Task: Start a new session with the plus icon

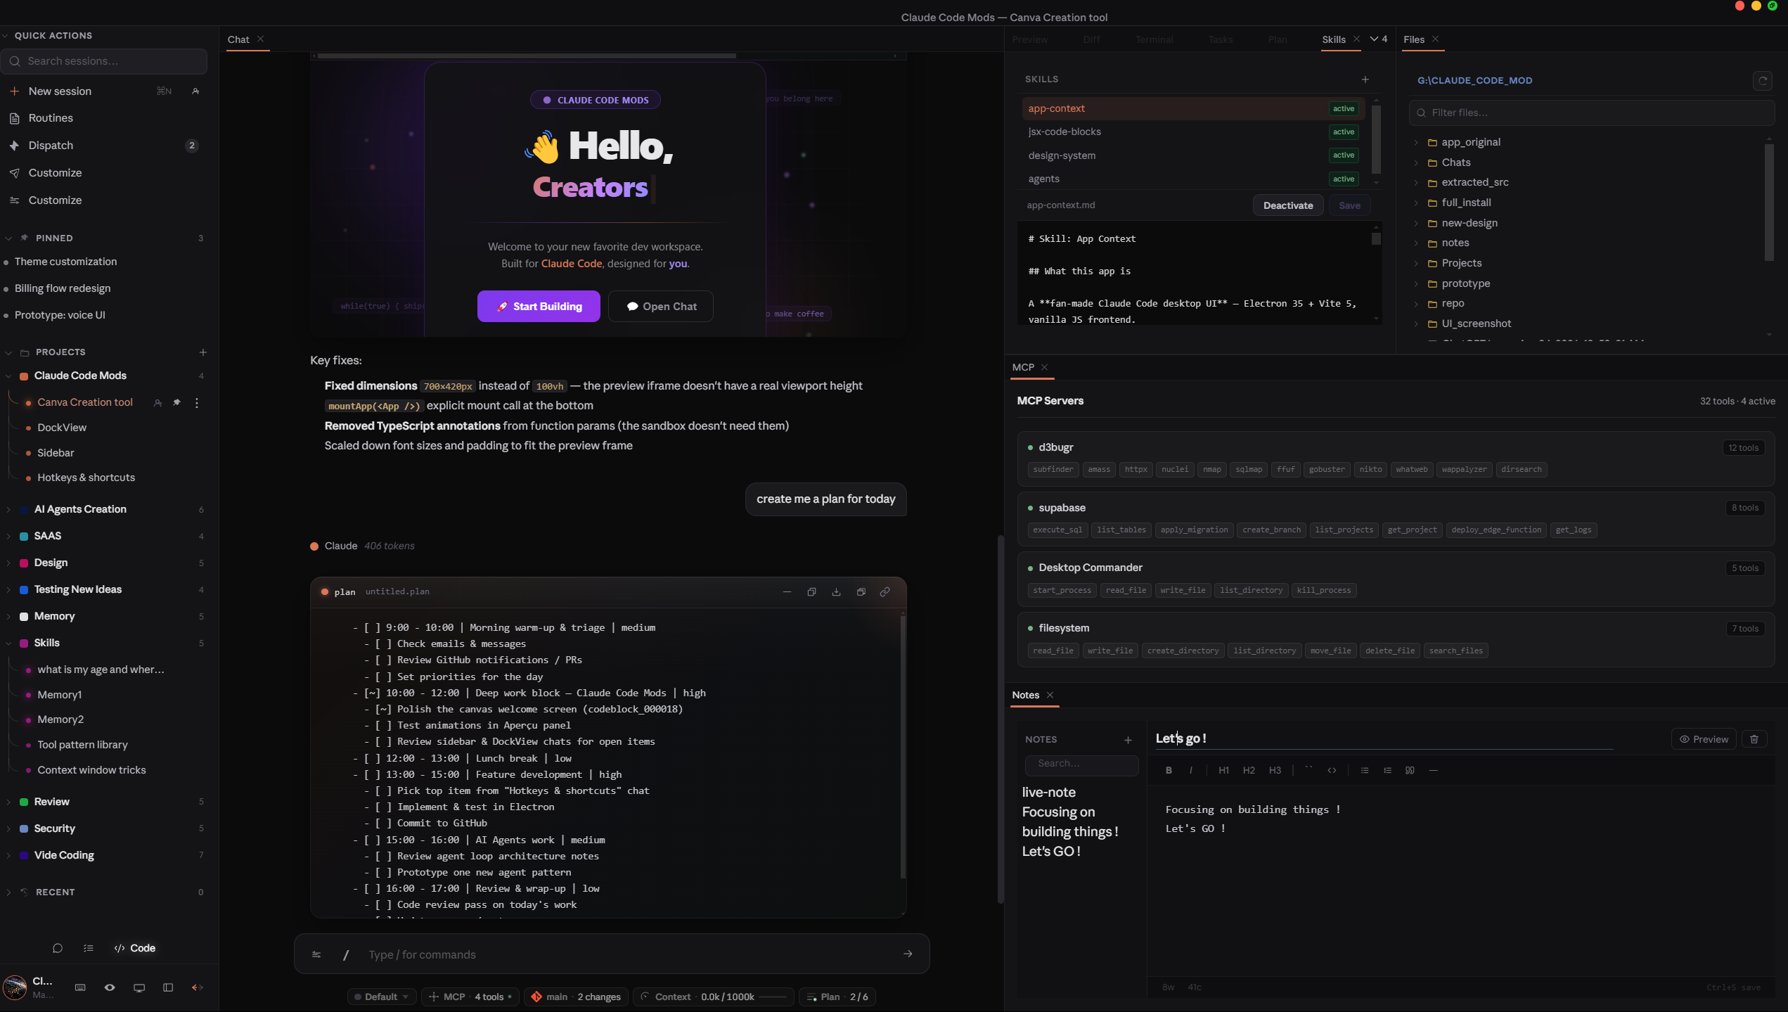Action: click(14, 91)
